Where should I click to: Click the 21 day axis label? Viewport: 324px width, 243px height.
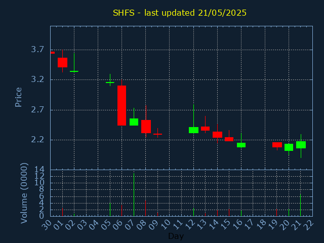pos(297,225)
